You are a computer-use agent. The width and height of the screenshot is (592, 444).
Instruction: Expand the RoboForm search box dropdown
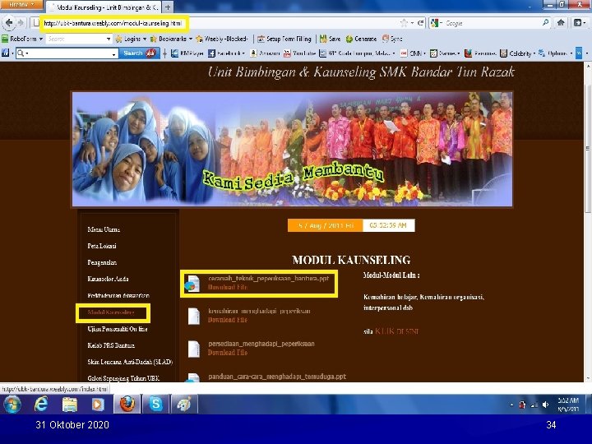pos(109,39)
